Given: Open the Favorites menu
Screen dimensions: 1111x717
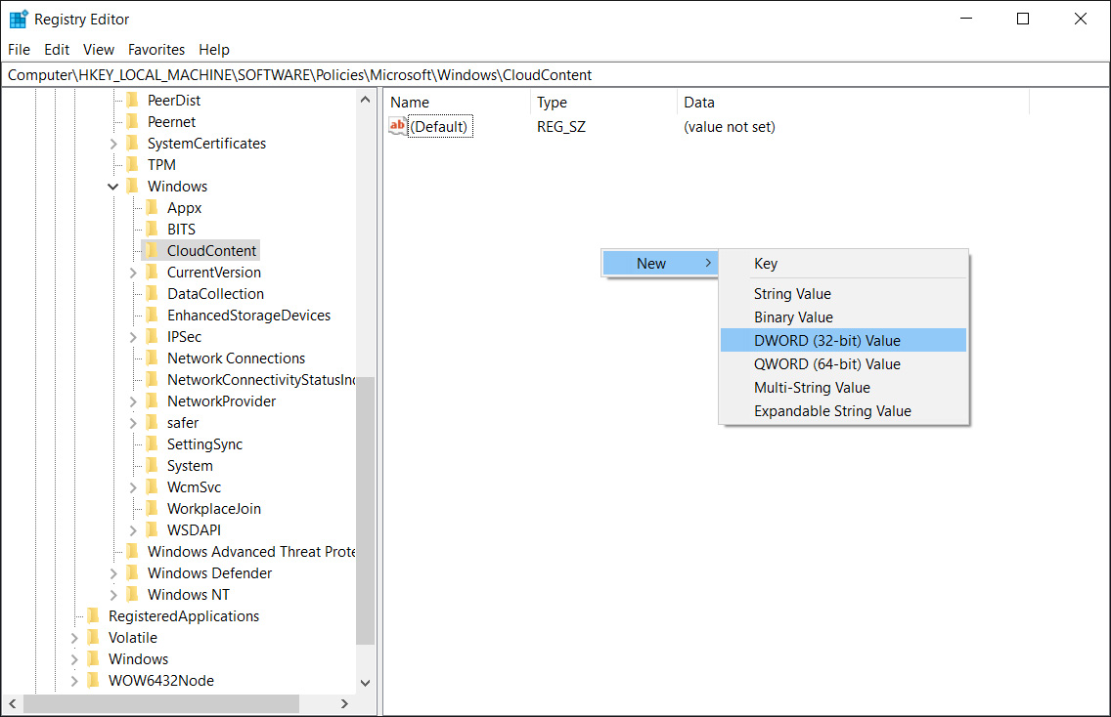Looking at the screenshot, I should pyautogui.click(x=156, y=50).
